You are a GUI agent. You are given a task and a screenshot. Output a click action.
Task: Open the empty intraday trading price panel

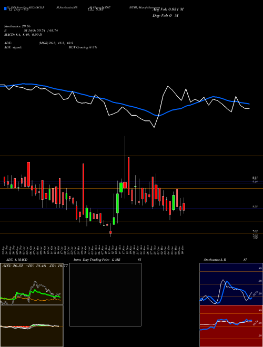(105, 294)
